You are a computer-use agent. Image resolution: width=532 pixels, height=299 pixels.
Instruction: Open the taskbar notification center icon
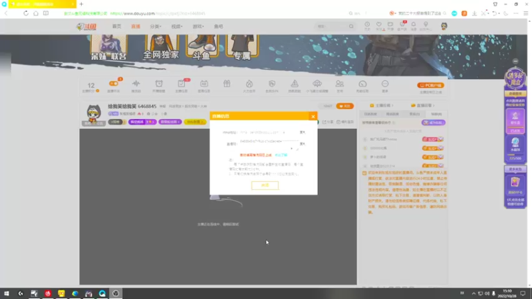523,293
